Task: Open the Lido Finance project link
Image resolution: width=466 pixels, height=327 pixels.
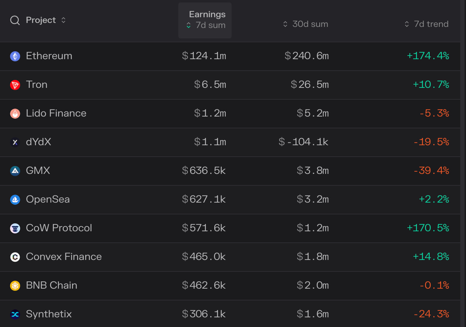Action: point(56,114)
